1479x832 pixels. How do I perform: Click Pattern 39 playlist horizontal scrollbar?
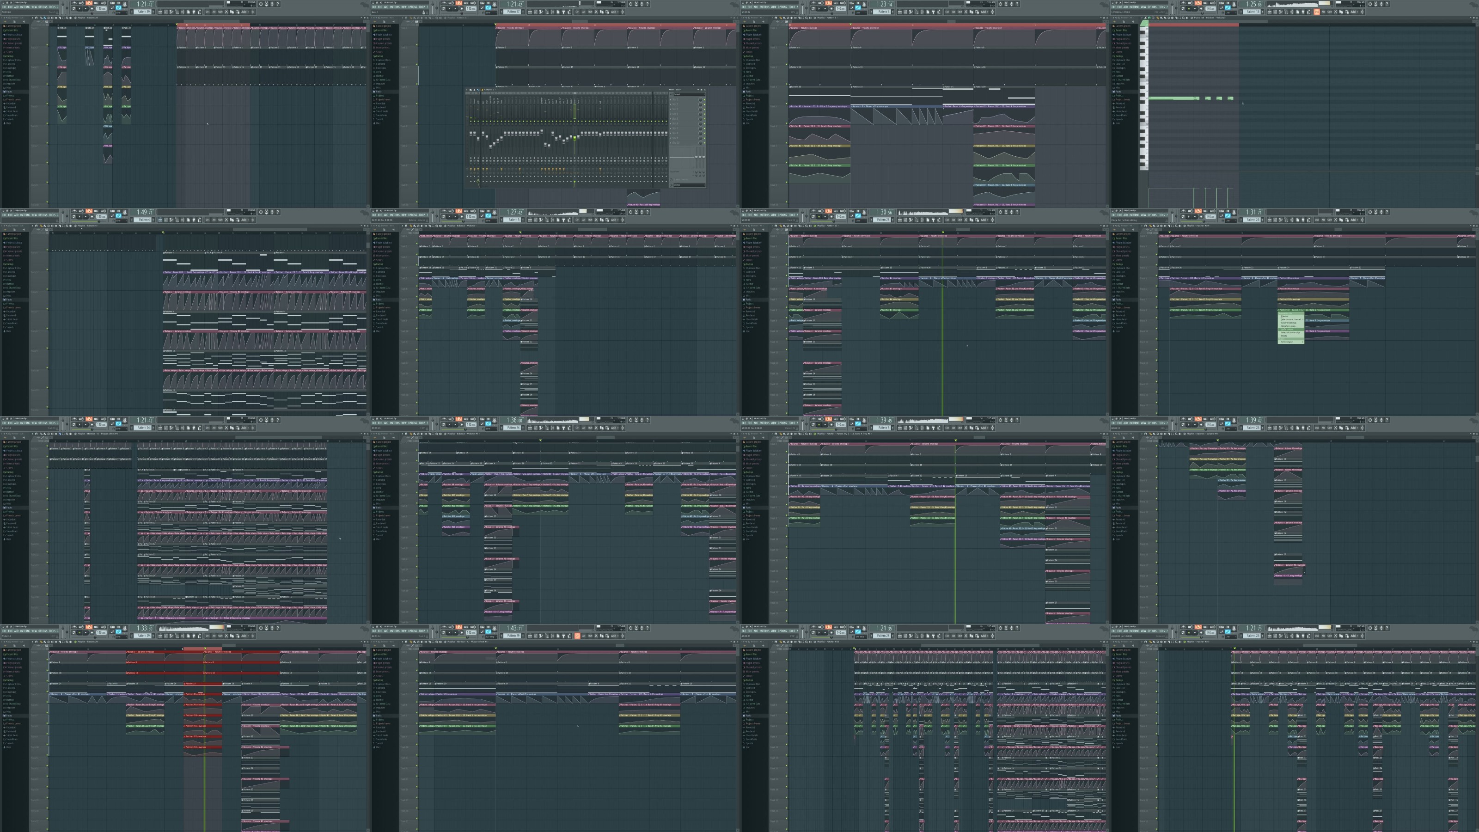point(211,21)
